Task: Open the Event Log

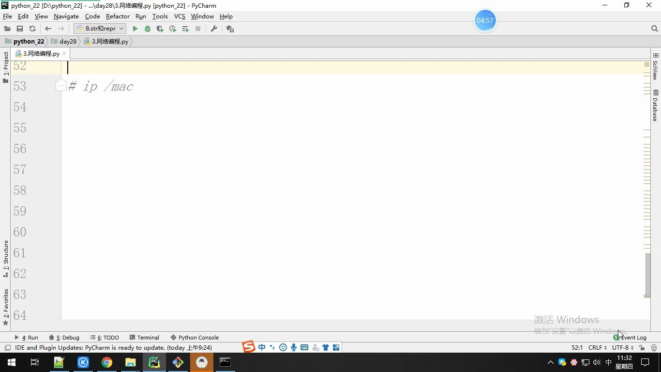Action: click(630, 338)
